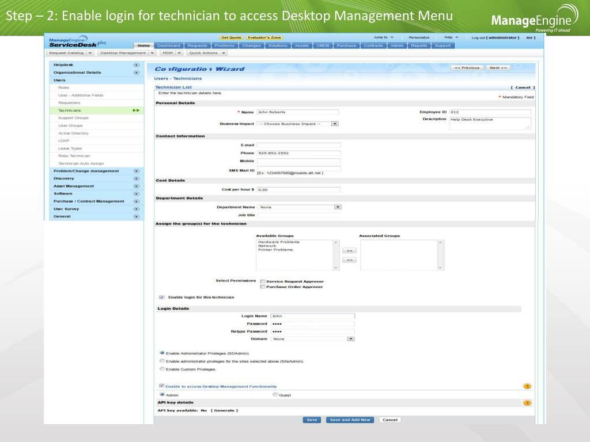
Task: Check the Service Request Approver permission
Action: (x=263, y=281)
